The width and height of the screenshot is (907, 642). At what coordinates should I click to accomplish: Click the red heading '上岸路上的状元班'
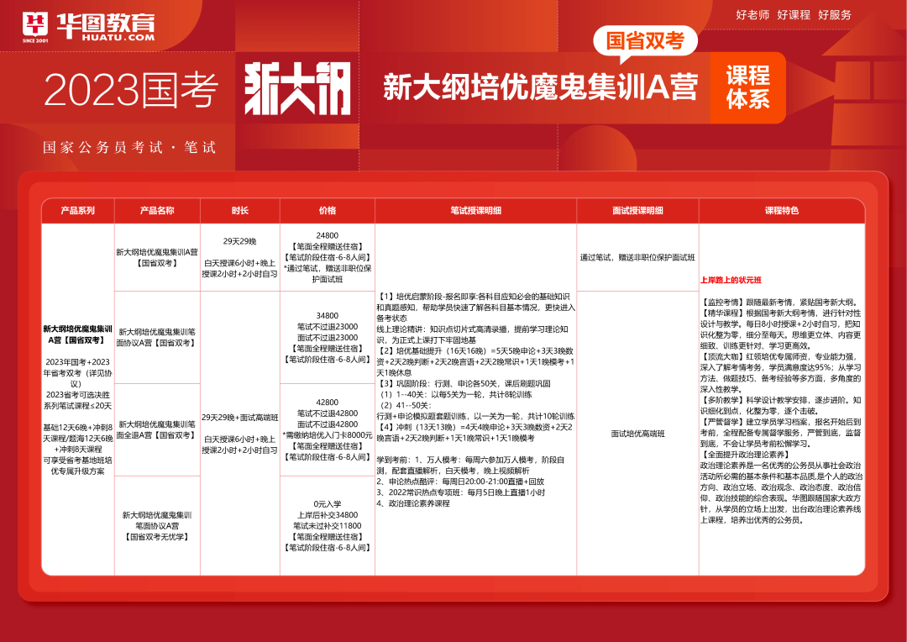pos(731,280)
